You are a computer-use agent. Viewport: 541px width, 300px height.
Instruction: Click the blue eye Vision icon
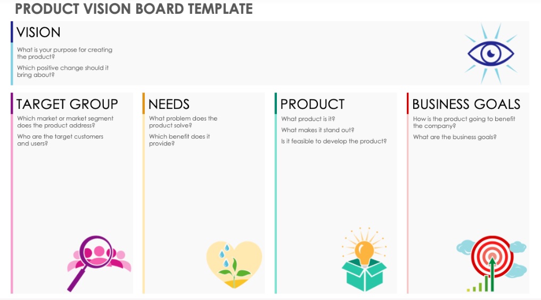pos(490,54)
